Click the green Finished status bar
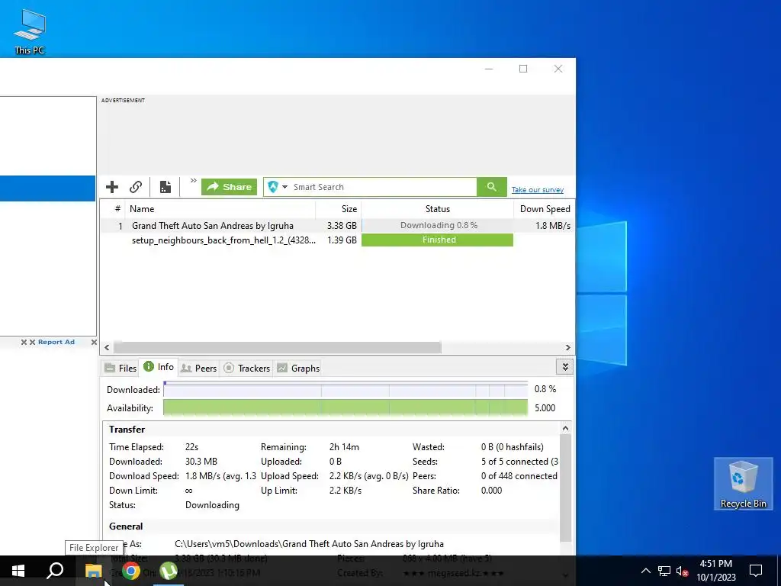Image resolution: width=781 pixels, height=586 pixels. [x=437, y=240]
